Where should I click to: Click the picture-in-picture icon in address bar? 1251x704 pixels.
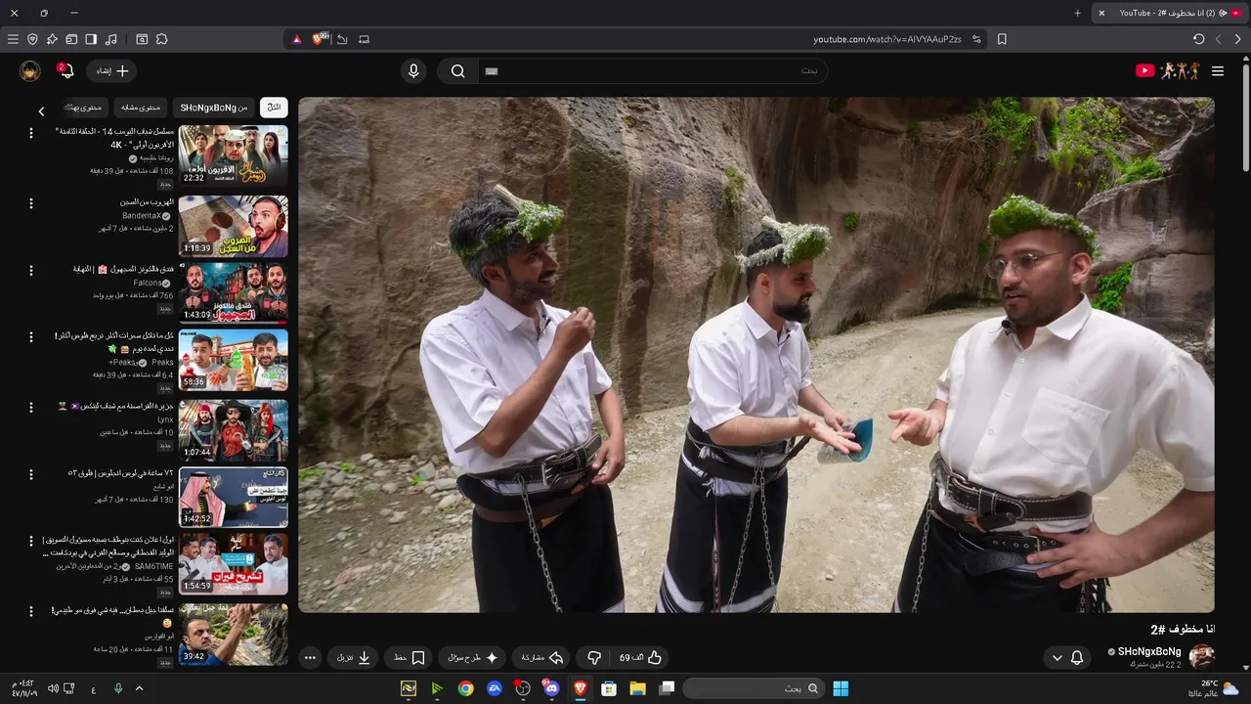pyautogui.click(x=364, y=39)
